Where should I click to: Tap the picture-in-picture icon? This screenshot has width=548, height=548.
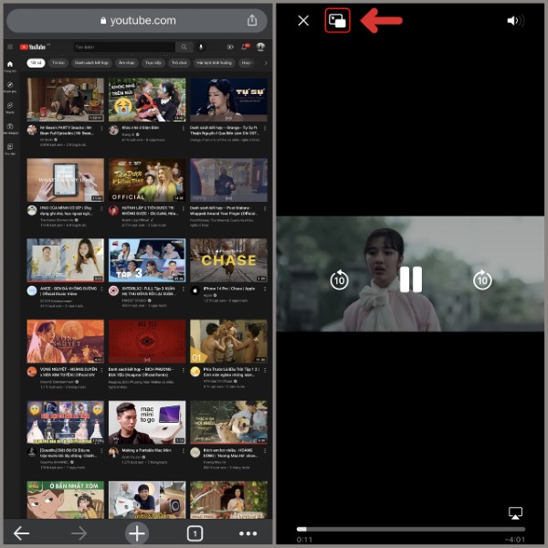point(337,20)
